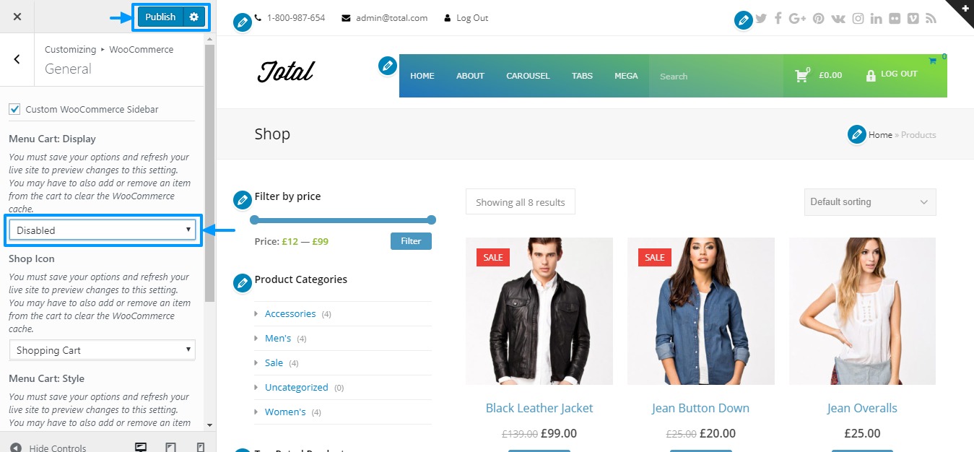The height and width of the screenshot is (452, 974).
Task: Open Instagram social icon link
Action: 858,19
